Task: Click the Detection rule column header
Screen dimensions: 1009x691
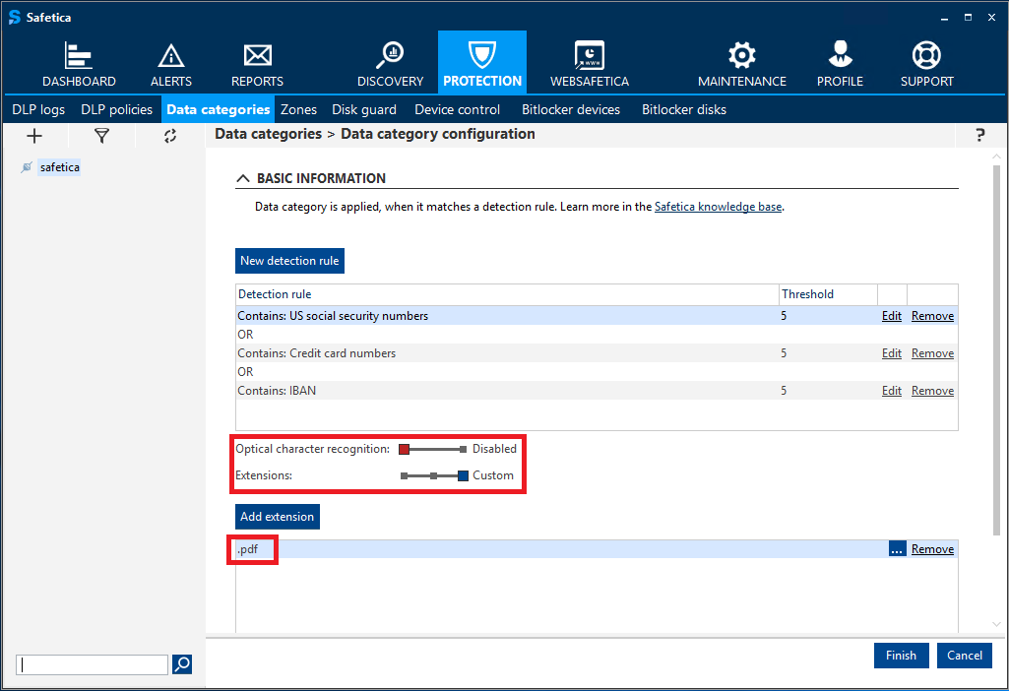Action: [x=507, y=294]
